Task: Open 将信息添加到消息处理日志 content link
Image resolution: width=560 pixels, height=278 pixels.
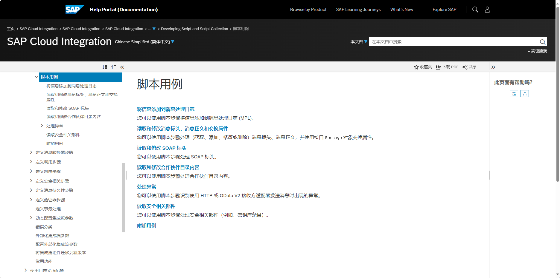Action: coord(166,109)
